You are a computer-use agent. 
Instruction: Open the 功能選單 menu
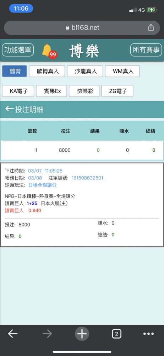click(18, 50)
